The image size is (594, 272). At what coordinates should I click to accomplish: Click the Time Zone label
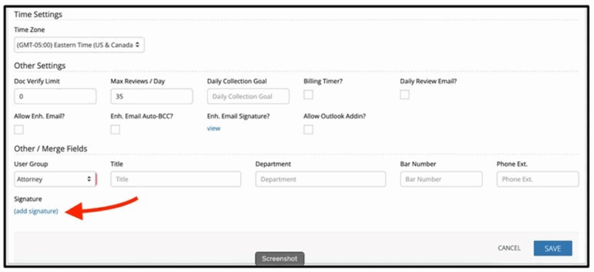[29, 30]
